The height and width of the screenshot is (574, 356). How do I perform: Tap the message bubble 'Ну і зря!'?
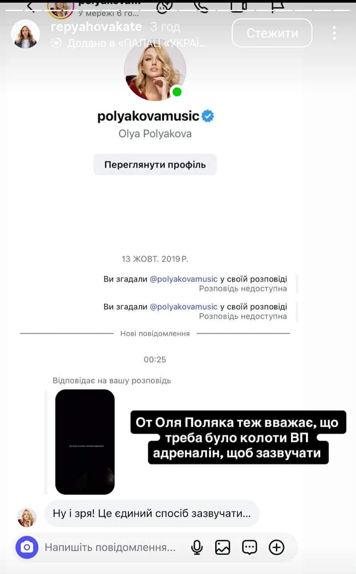click(152, 514)
